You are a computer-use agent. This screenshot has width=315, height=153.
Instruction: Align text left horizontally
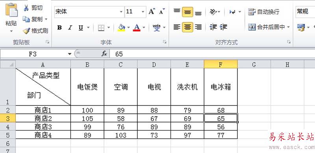click(x=177, y=27)
